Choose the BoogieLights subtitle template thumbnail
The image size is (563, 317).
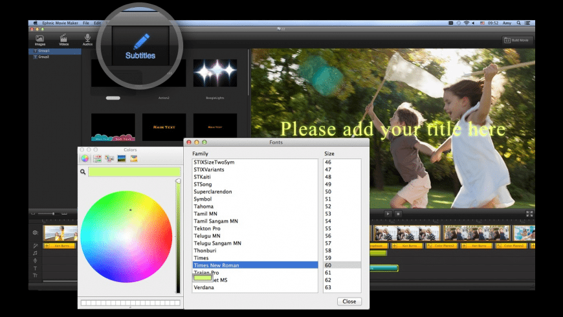[x=215, y=73]
